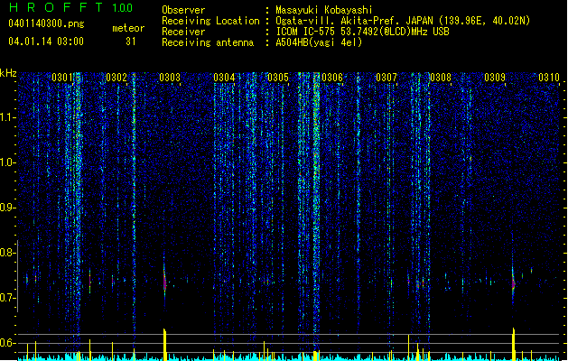
Task: Click the 0308 time marker
Action: 440,77
